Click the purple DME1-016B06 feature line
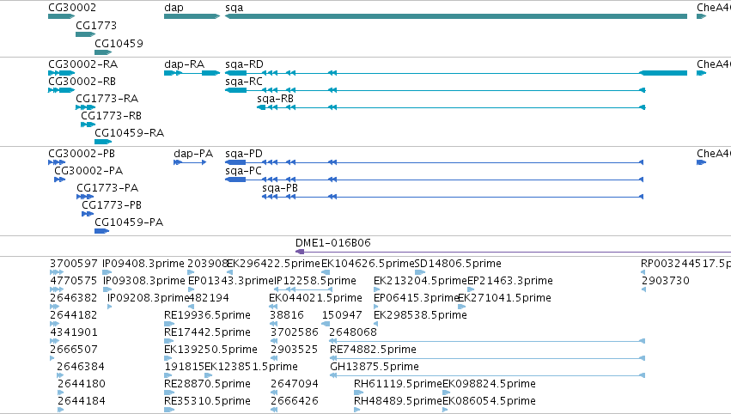 (x=513, y=252)
